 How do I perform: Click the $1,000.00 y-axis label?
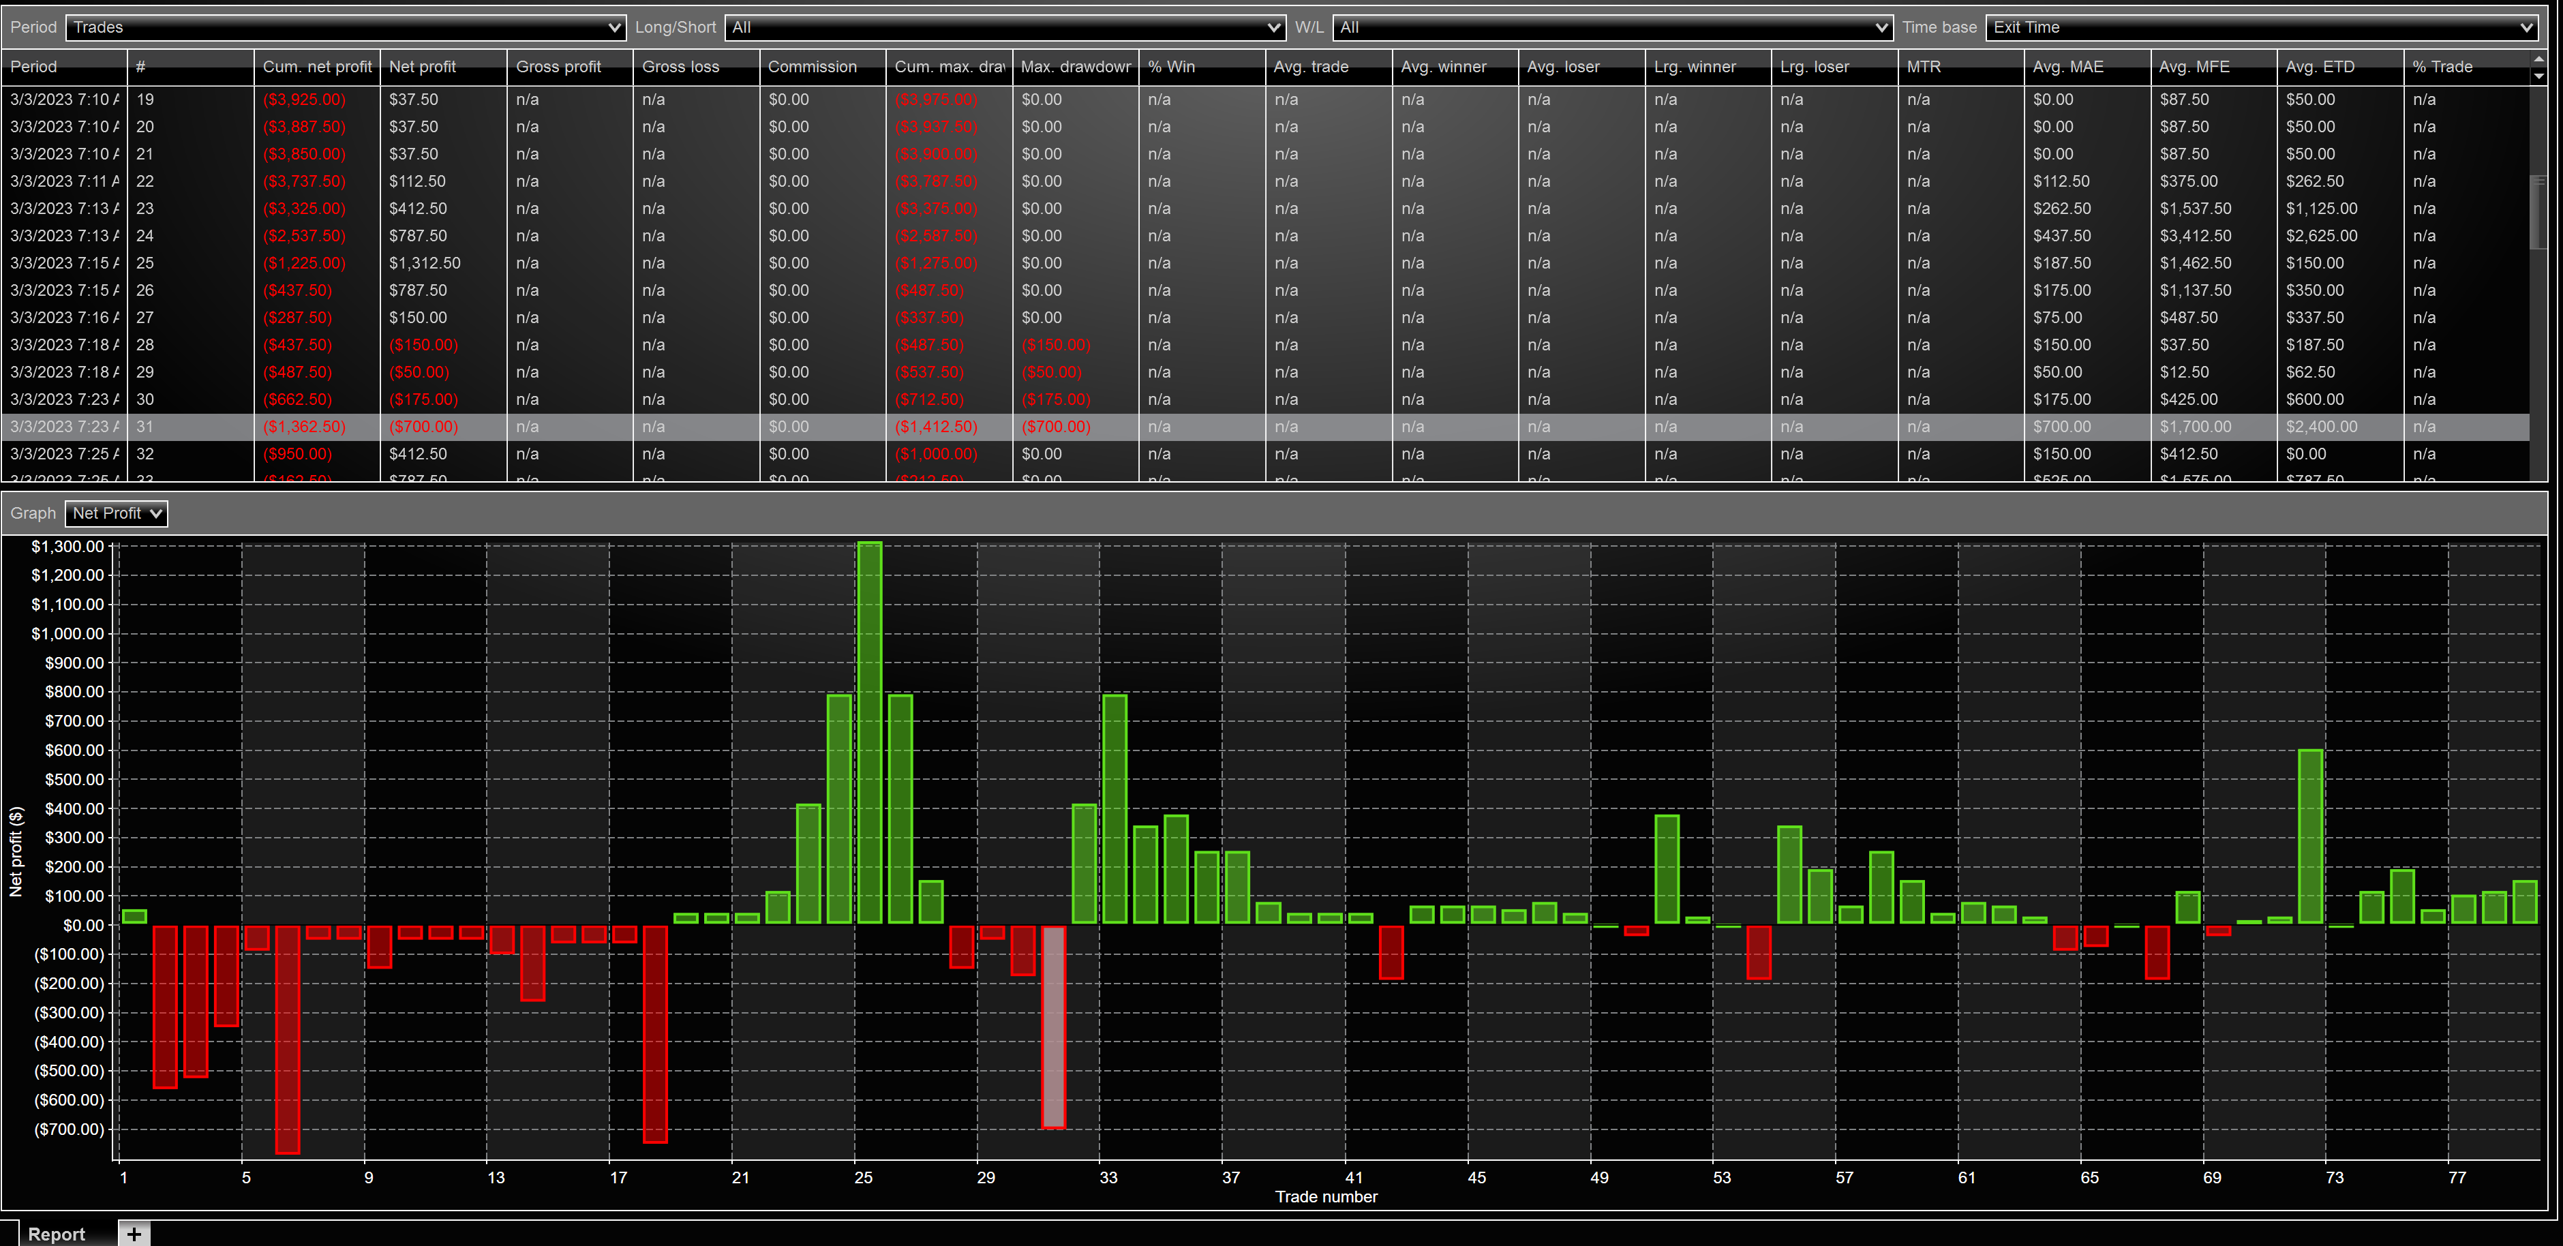[x=67, y=633]
